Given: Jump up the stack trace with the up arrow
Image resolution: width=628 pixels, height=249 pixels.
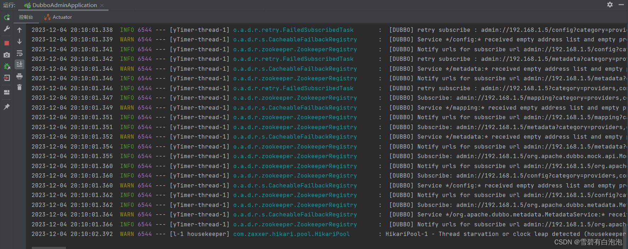Looking at the screenshot, I should pyautogui.click(x=19, y=30).
